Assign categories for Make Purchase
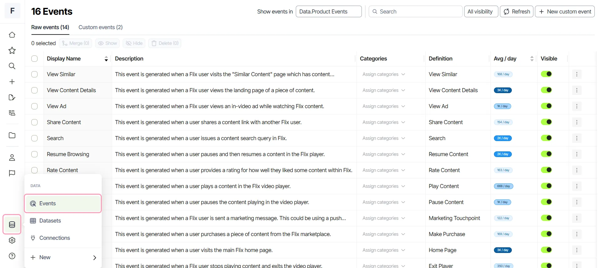 [384, 234]
